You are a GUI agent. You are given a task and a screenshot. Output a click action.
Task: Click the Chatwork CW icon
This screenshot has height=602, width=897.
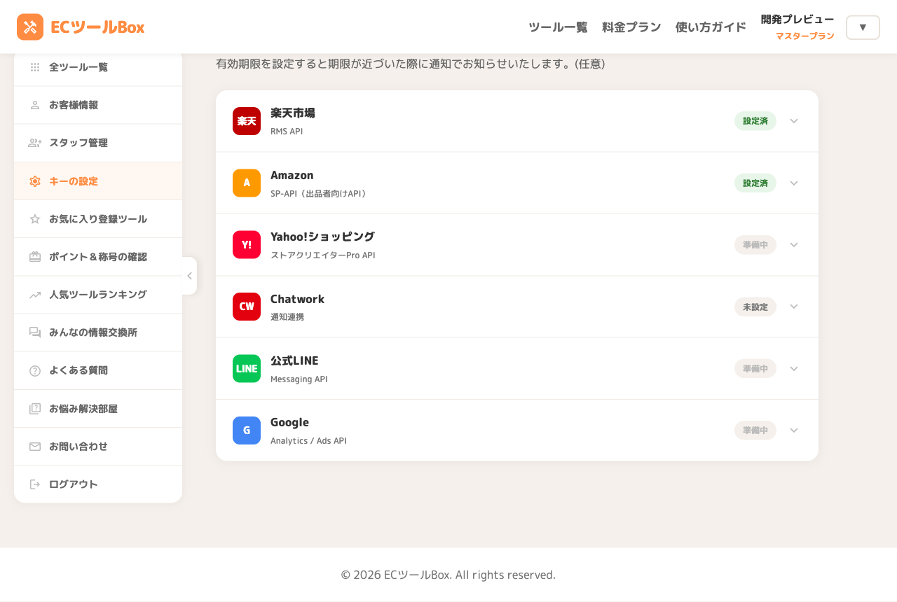pos(247,307)
